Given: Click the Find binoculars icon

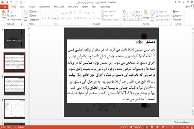Looking at the screenshot, I should (174, 12).
